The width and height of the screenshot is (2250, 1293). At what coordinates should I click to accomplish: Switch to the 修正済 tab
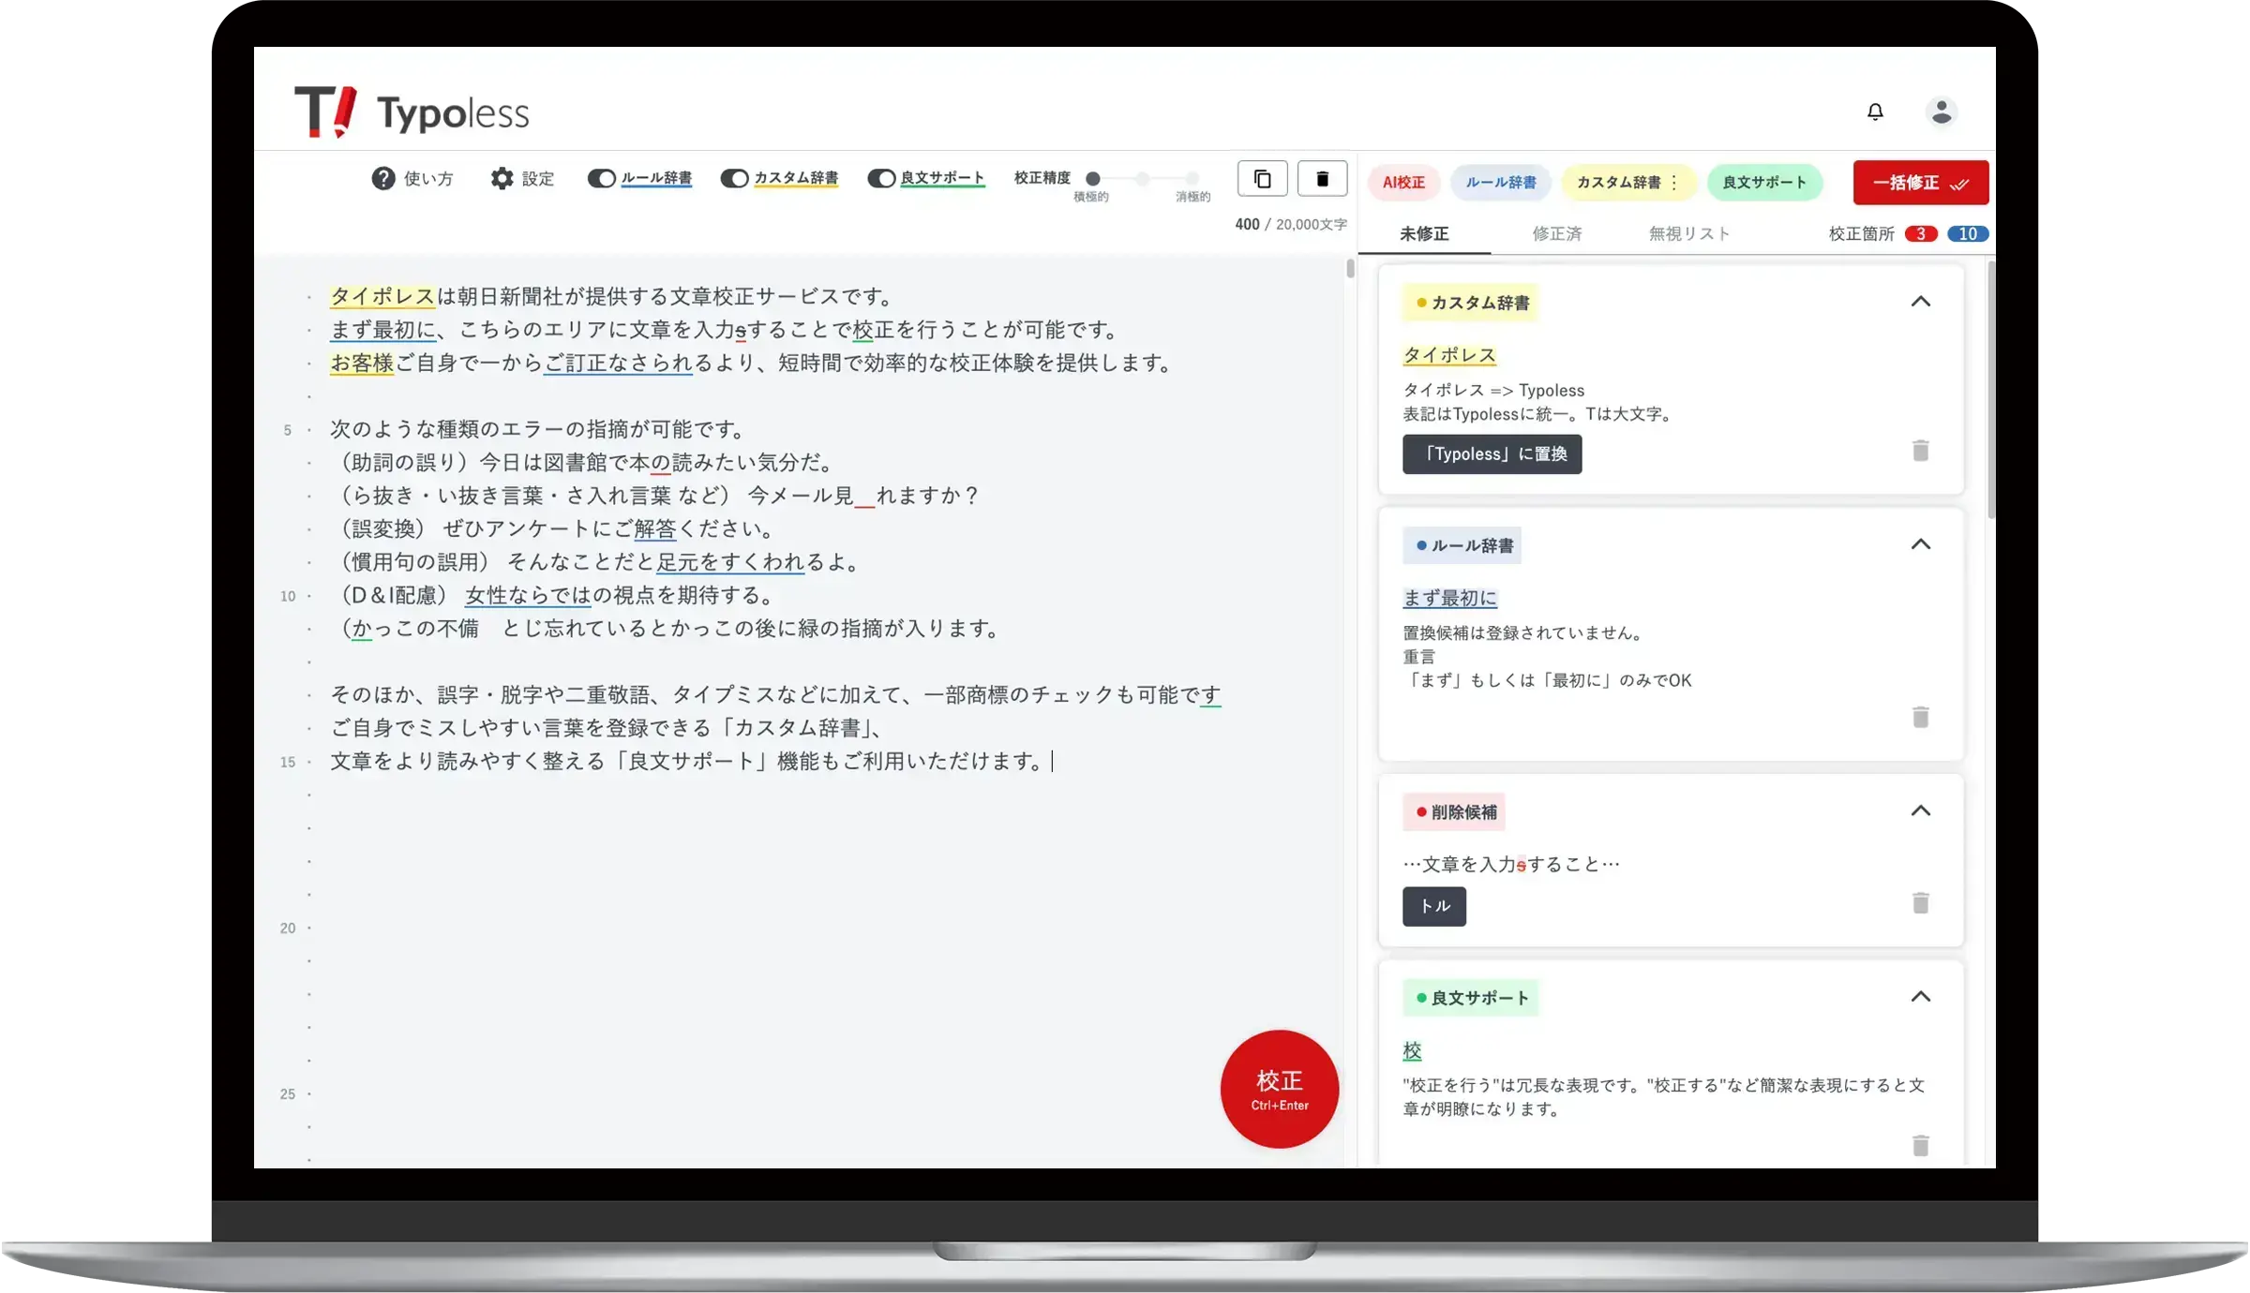point(1556,233)
